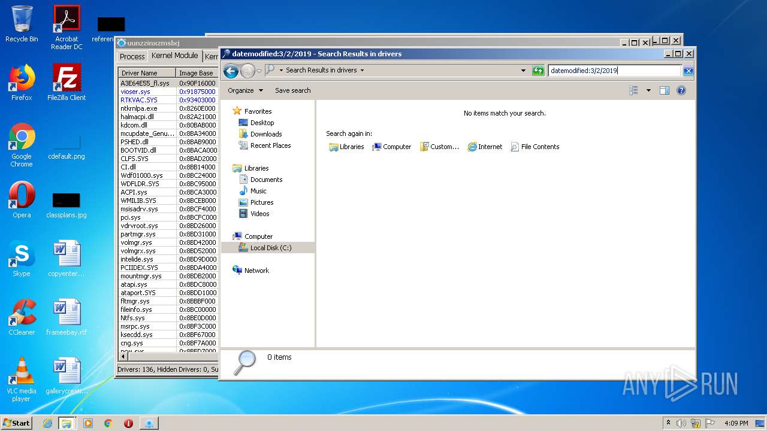
Task: Open Firefox desktop icon
Action: pos(22,83)
